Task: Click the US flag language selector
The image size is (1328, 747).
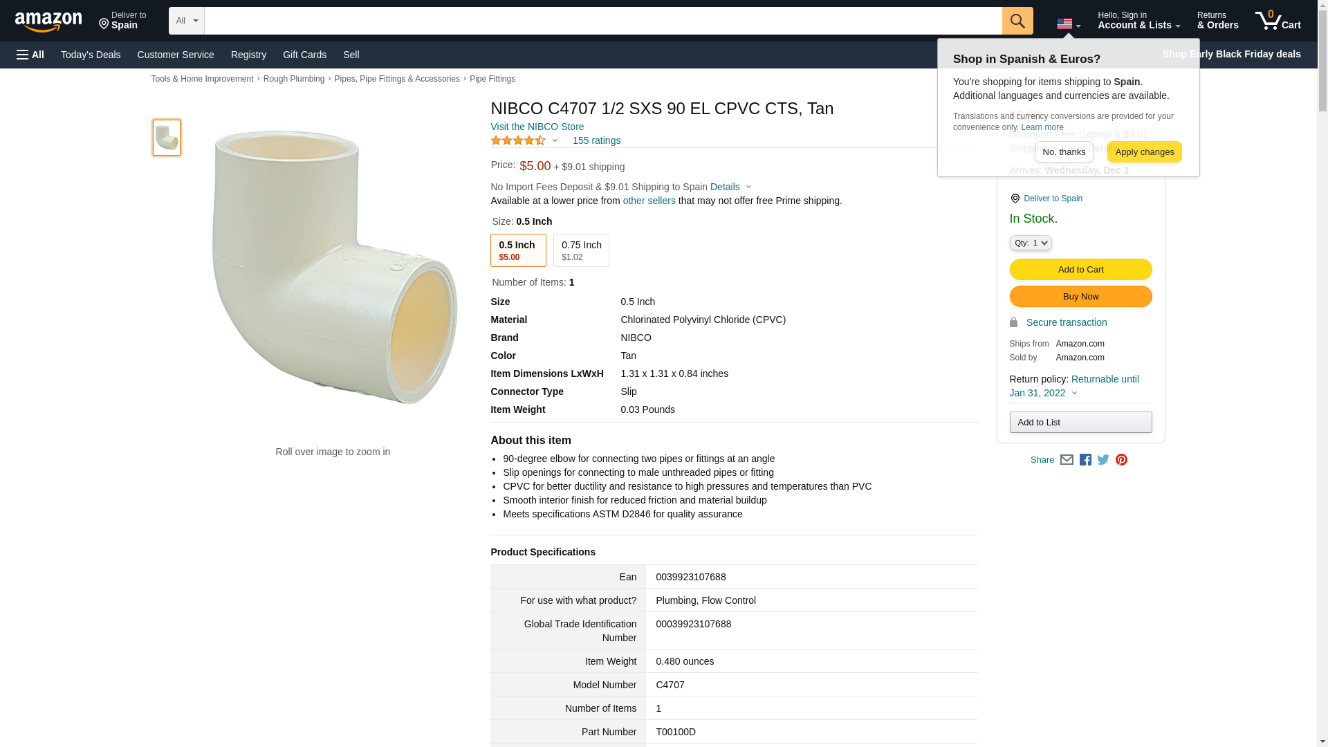Action: coord(1068,24)
